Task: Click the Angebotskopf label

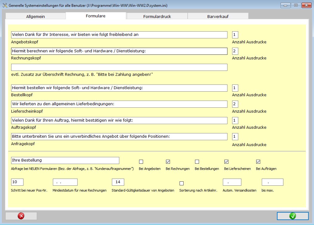Action: [x=24, y=42]
